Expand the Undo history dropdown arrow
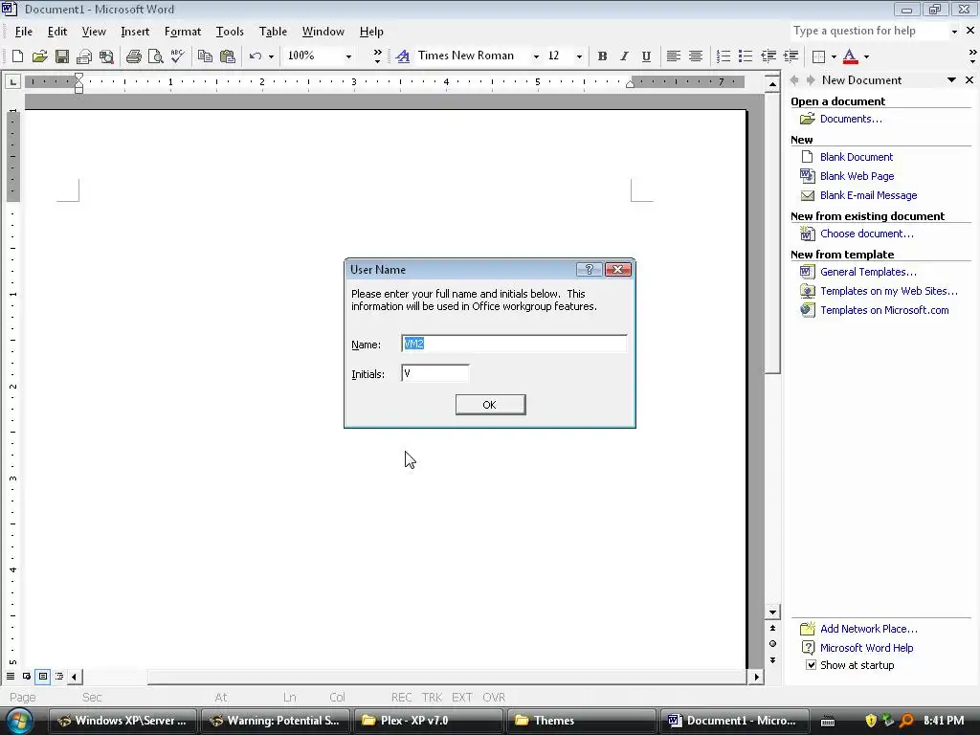980x735 pixels. pyautogui.click(x=271, y=56)
